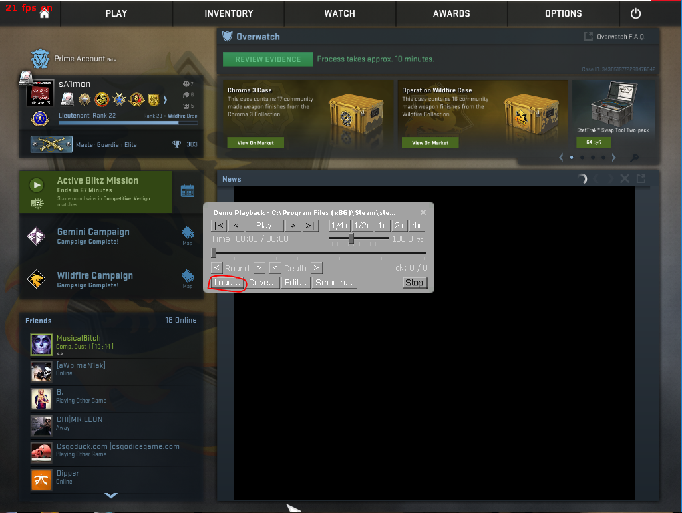Select friend [aWp maN1ak]

tap(114, 371)
